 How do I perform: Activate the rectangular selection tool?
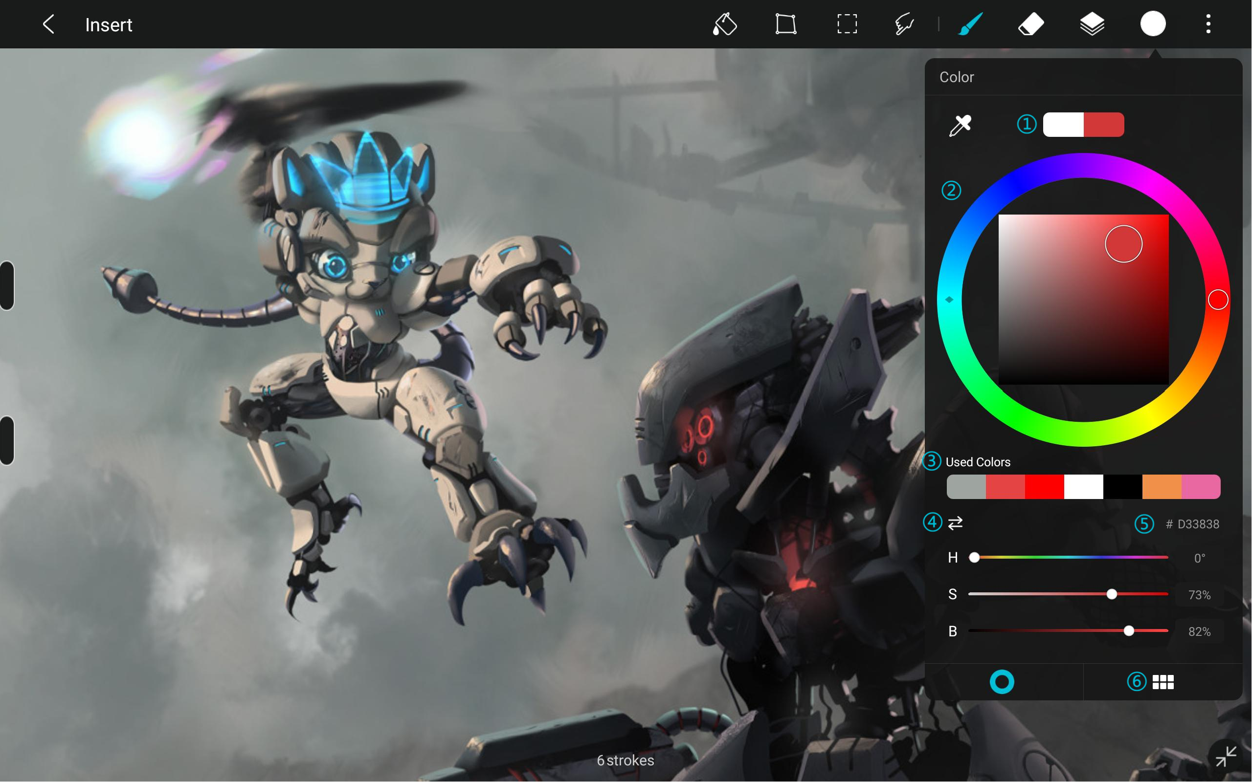point(847,24)
